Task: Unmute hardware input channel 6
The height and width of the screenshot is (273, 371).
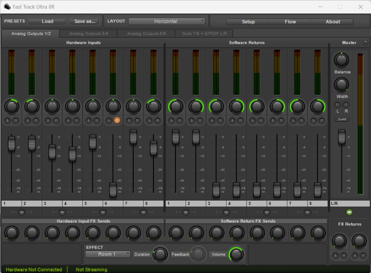Action: (x=117, y=120)
